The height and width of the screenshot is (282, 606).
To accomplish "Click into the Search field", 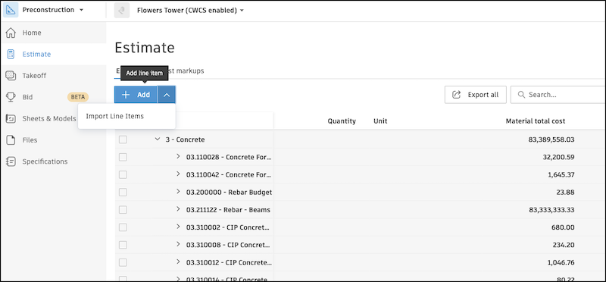I will pos(558,95).
